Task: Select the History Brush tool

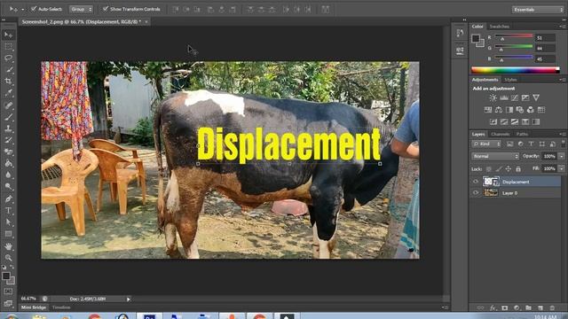Action: click(x=8, y=140)
